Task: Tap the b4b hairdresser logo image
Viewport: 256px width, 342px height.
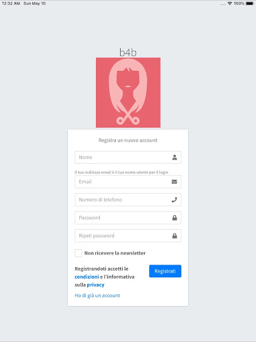Action: (128, 92)
